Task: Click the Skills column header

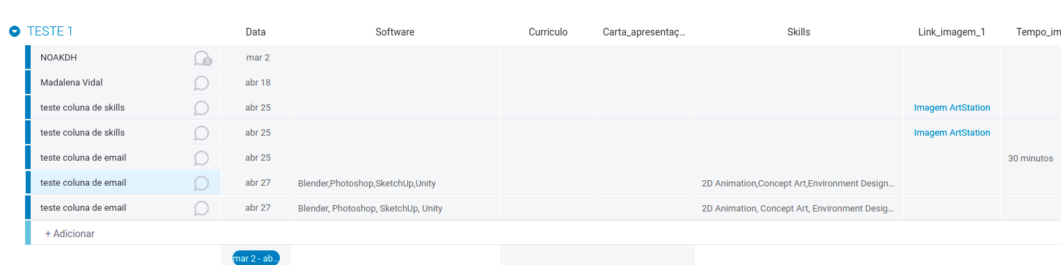Action: [799, 32]
